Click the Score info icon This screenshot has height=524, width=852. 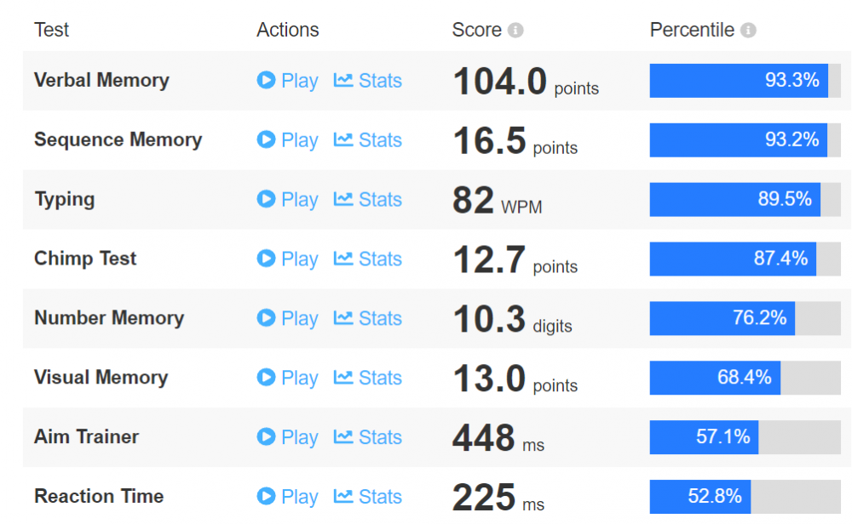click(515, 31)
